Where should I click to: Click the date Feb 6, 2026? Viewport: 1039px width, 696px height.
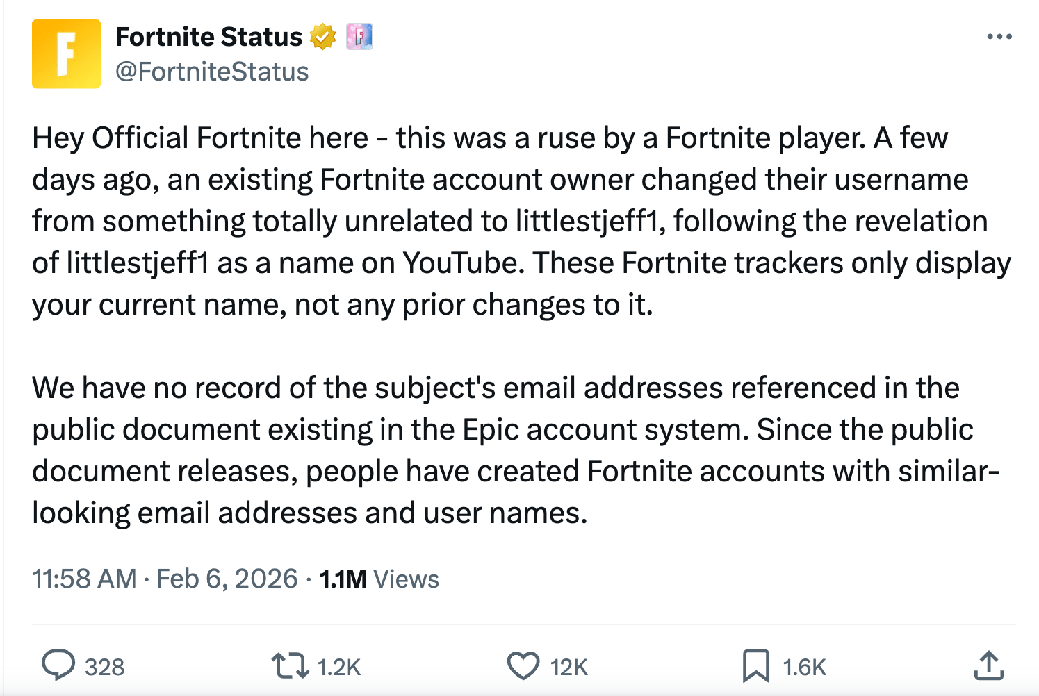226,579
